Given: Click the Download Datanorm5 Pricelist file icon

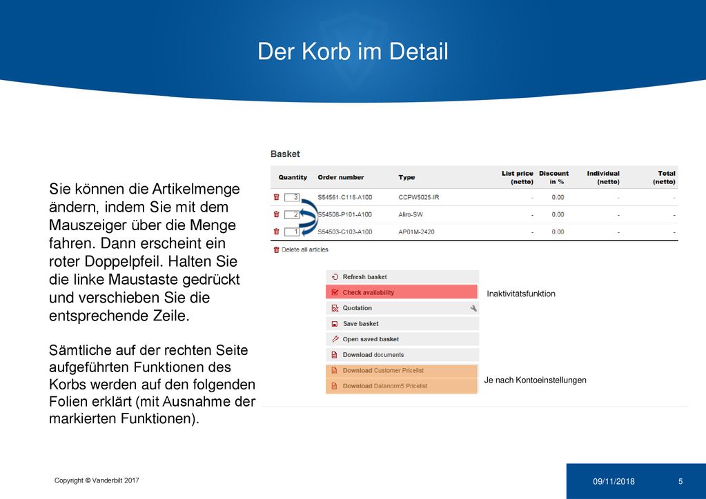Looking at the screenshot, I should [335, 386].
